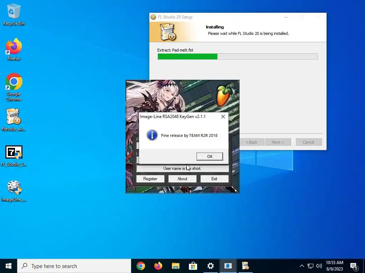
Task: Click the Exit button in the keygen
Action: [x=214, y=179]
